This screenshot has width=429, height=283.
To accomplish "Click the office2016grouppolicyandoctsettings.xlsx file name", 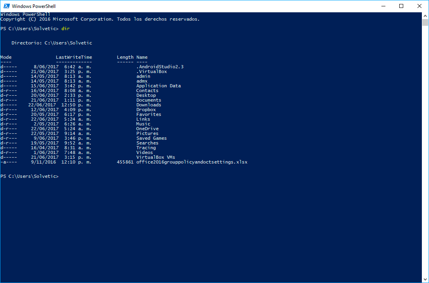I will point(192,162).
